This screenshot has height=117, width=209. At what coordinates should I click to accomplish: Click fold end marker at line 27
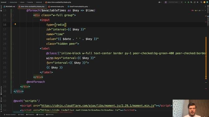point(13,77)
